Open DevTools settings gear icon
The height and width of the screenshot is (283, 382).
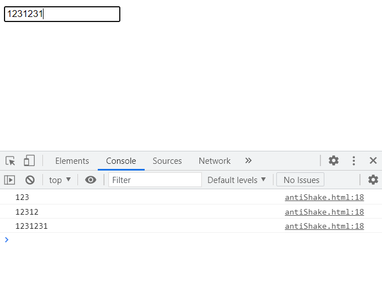tap(334, 160)
